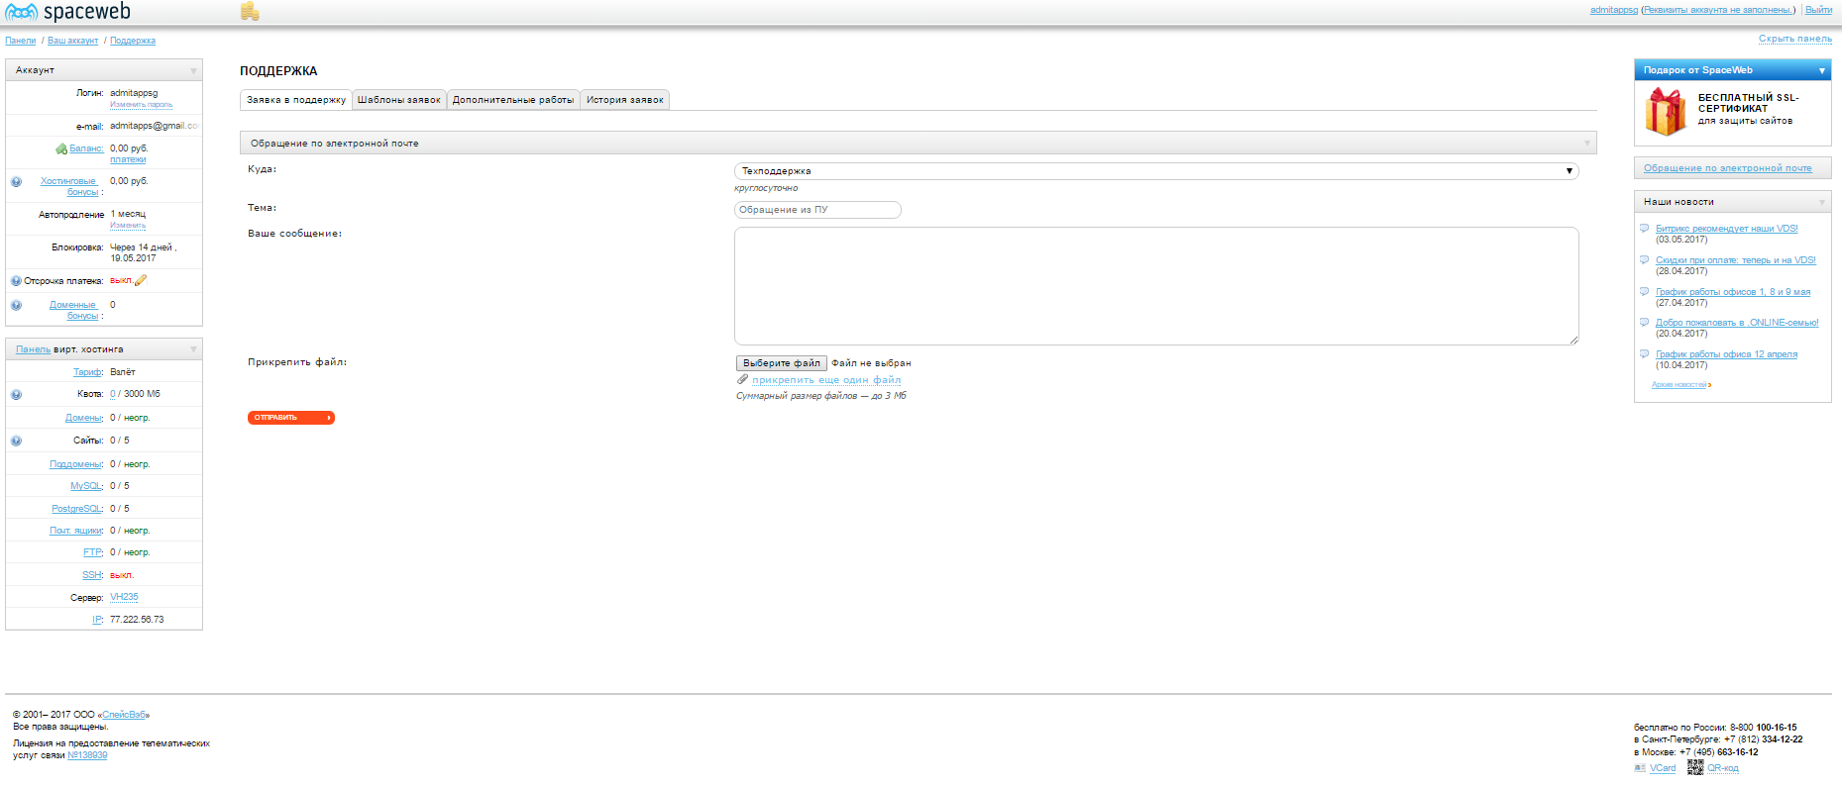Click speech bubble beside График работы офиса 12 апреля
1842x787 pixels.
1645,354
